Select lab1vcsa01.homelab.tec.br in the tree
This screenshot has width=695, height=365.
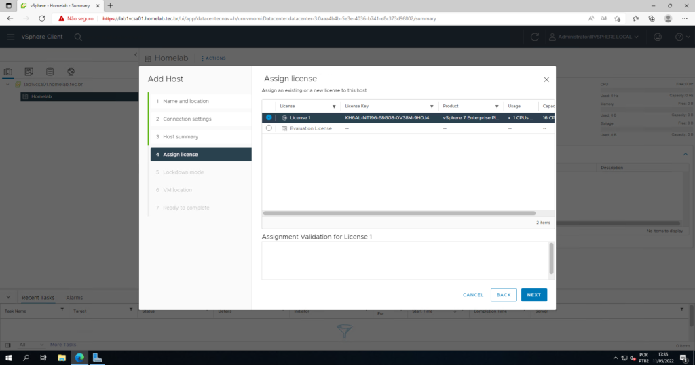53,84
